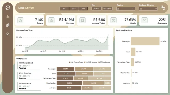Filter by year 2017

pos(64,9)
